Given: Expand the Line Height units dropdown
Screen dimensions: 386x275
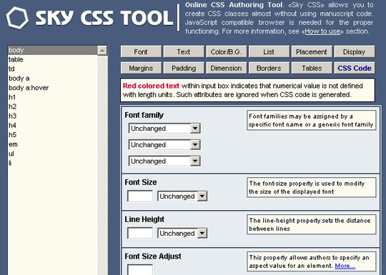Looking at the screenshot, I should click(182, 233).
